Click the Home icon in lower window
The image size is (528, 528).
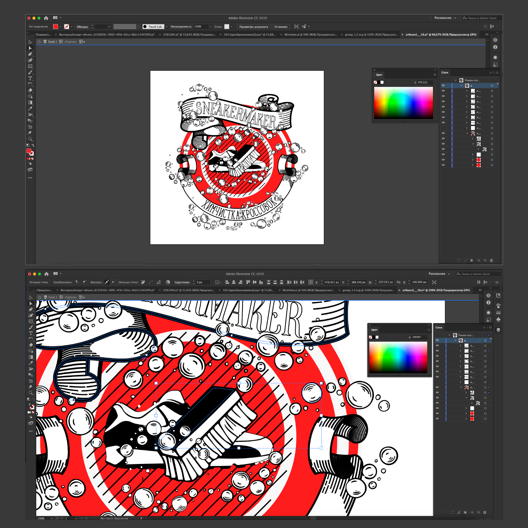tap(46, 274)
